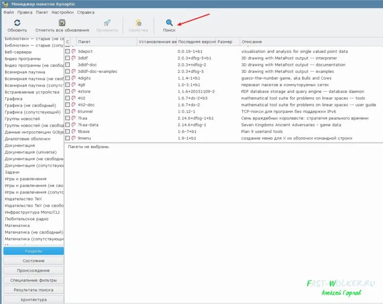
Task: Select the 9menu package checkbox
Action: pos(68,138)
